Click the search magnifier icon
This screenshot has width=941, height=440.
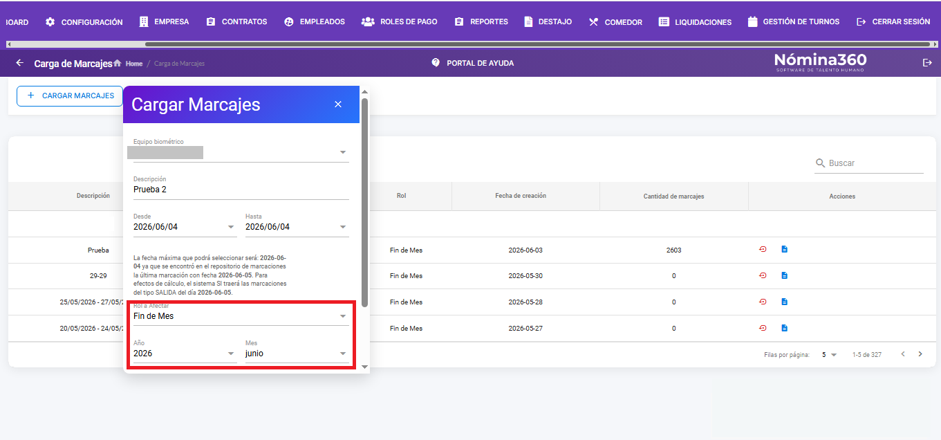pyautogui.click(x=821, y=163)
